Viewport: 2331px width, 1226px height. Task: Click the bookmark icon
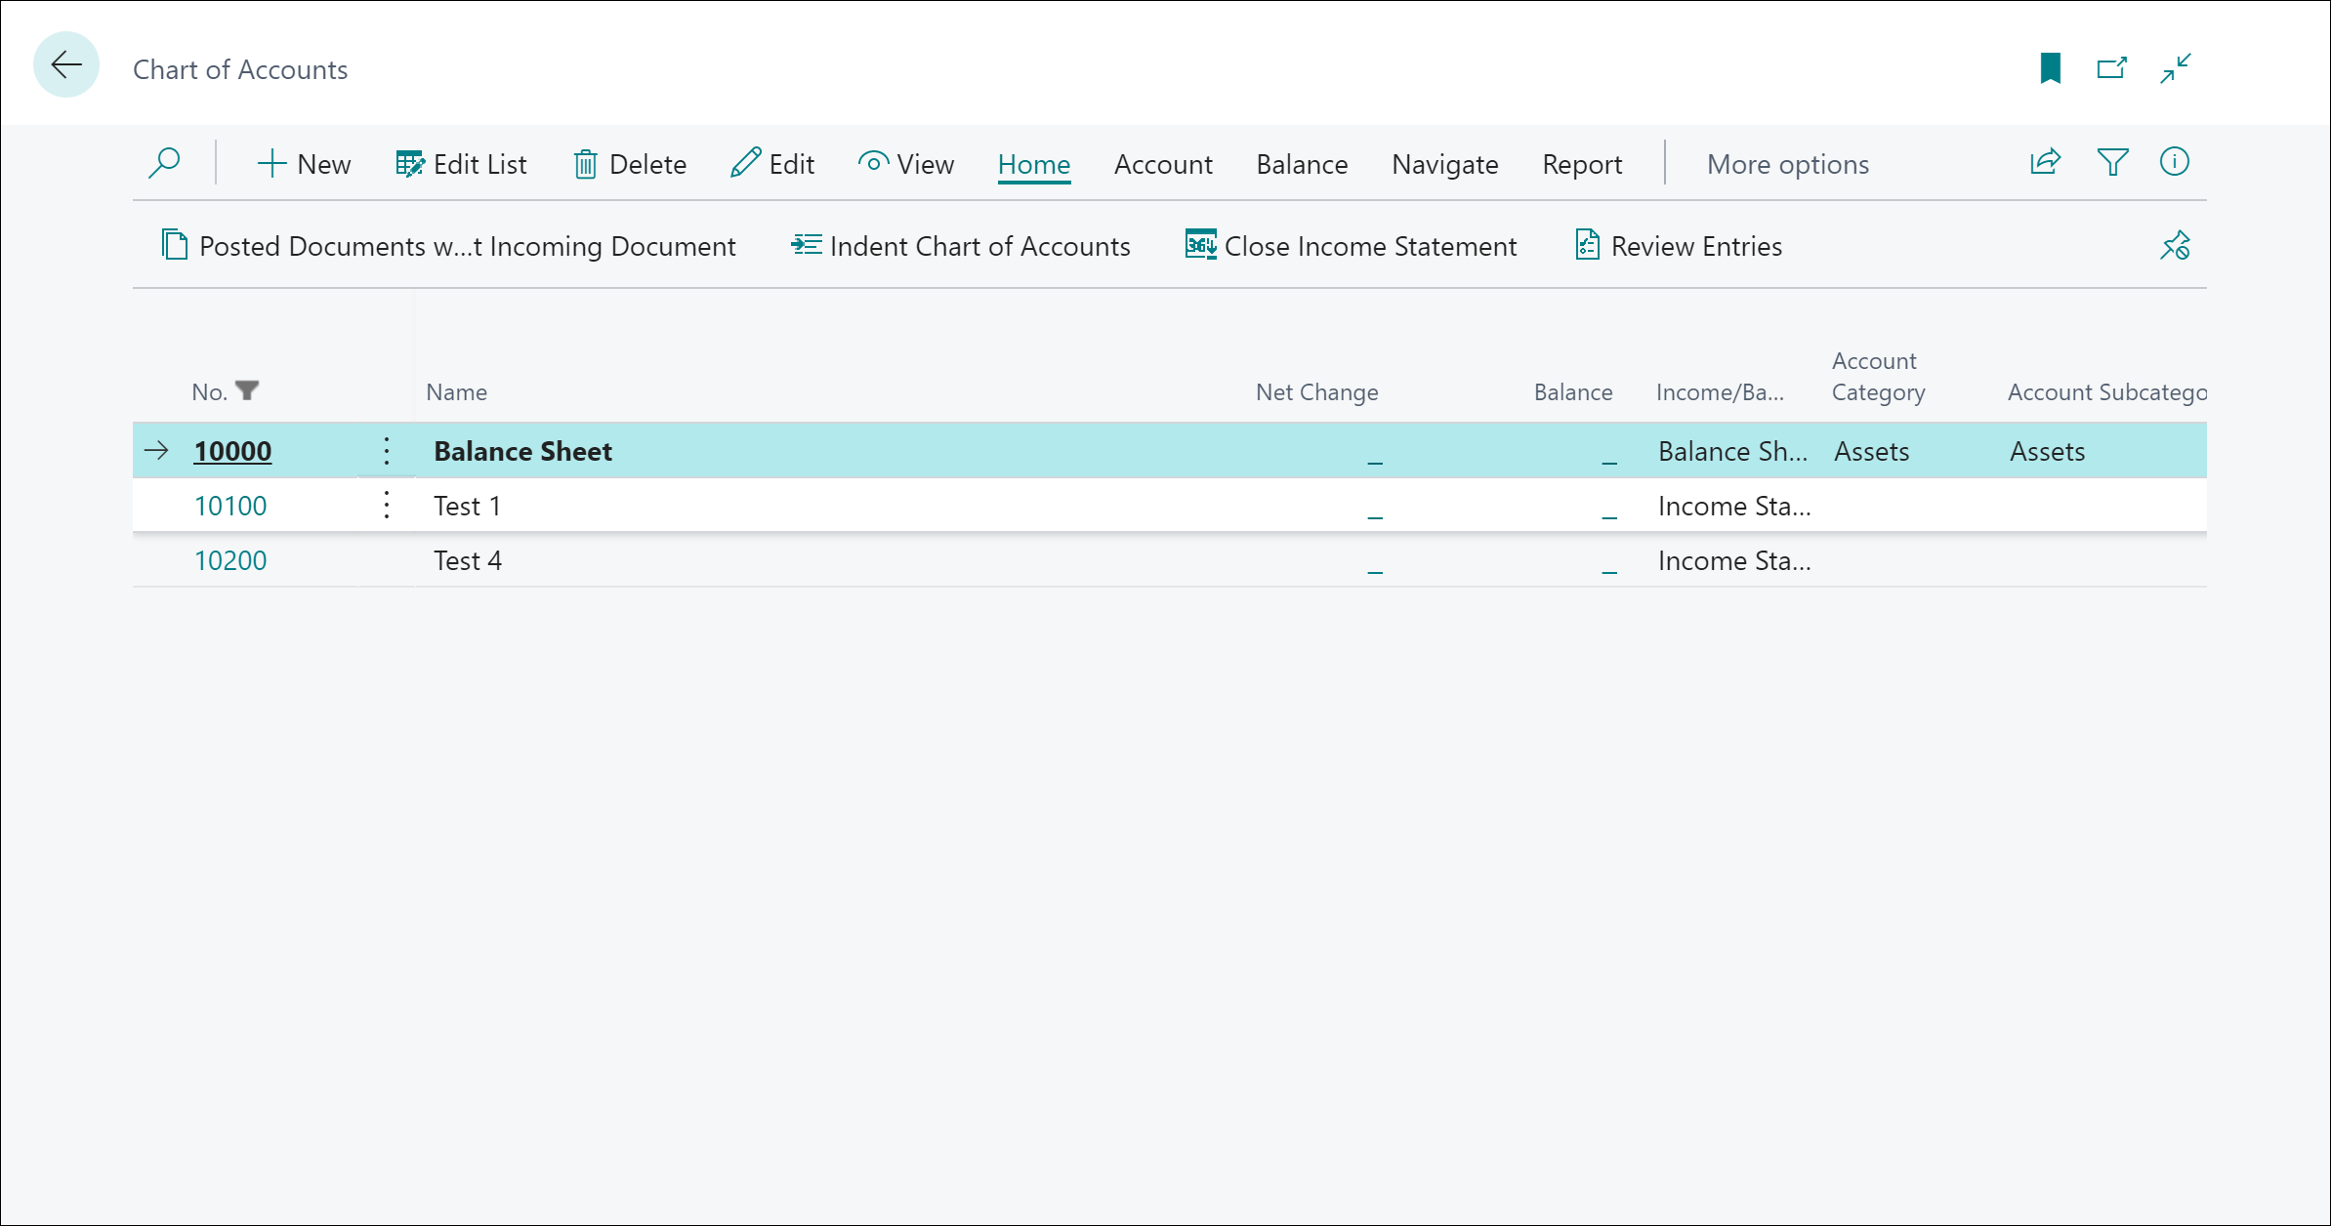pos(2050,68)
